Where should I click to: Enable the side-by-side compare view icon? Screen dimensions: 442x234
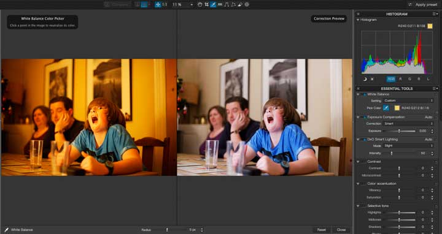tap(144, 4)
